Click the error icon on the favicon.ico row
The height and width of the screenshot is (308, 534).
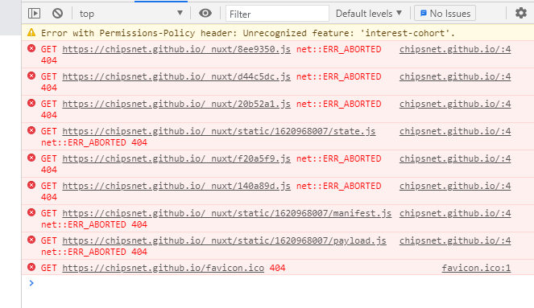click(31, 267)
